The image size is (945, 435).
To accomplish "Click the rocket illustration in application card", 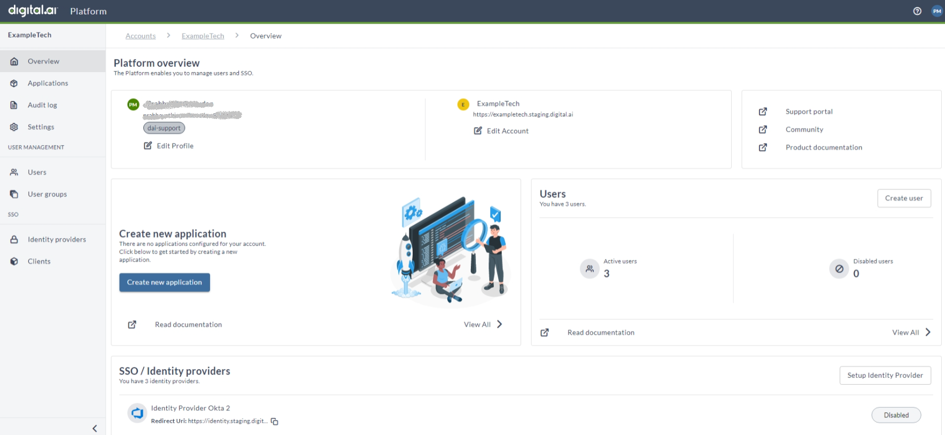I will pyautogui.click(x=405, y=264).
